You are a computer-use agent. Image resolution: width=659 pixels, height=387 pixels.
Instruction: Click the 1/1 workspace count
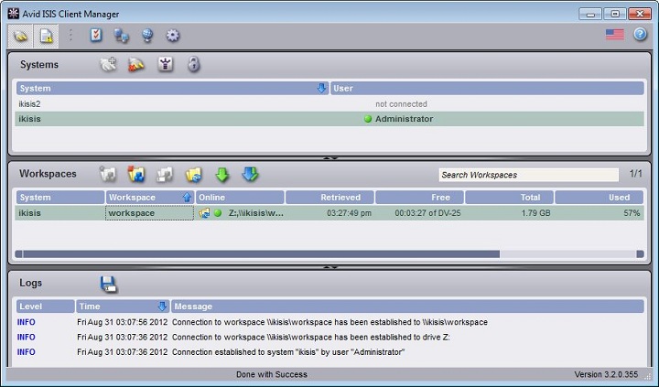click(635, 174)
